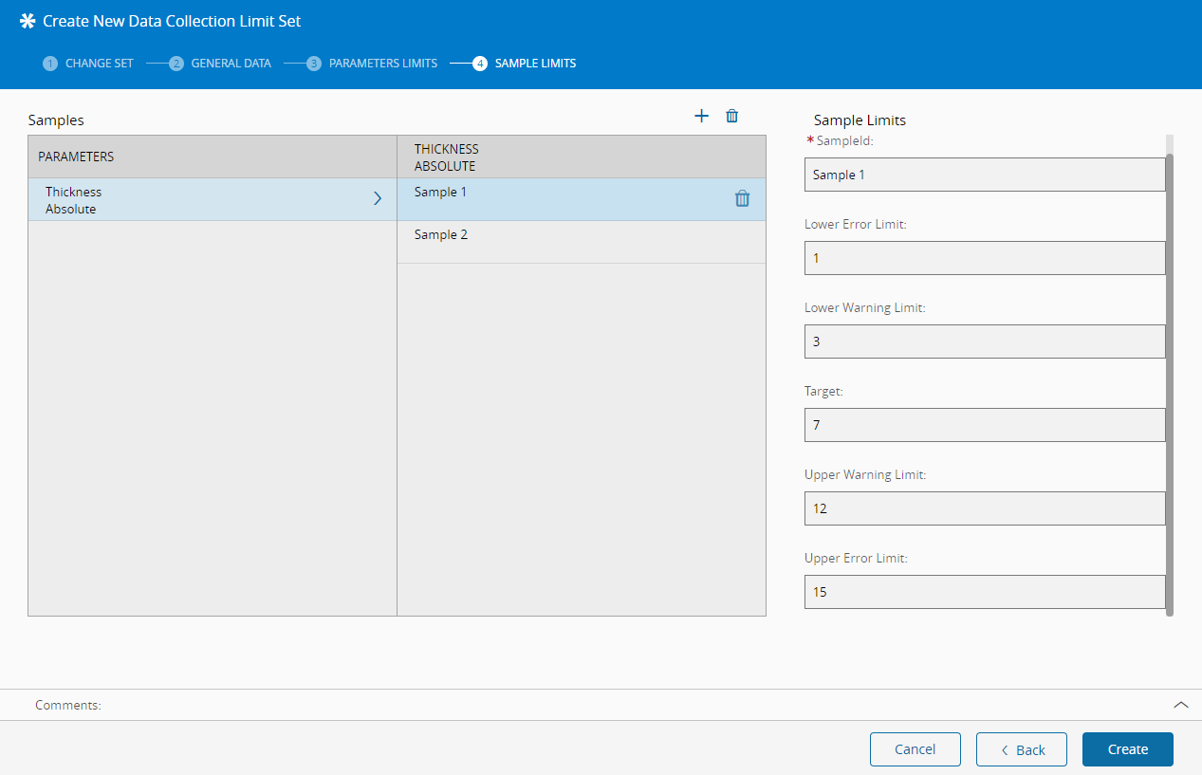Screen dimensions: 1202x775
Task: Focus the Target value field
Action: (x=984, y=425)
